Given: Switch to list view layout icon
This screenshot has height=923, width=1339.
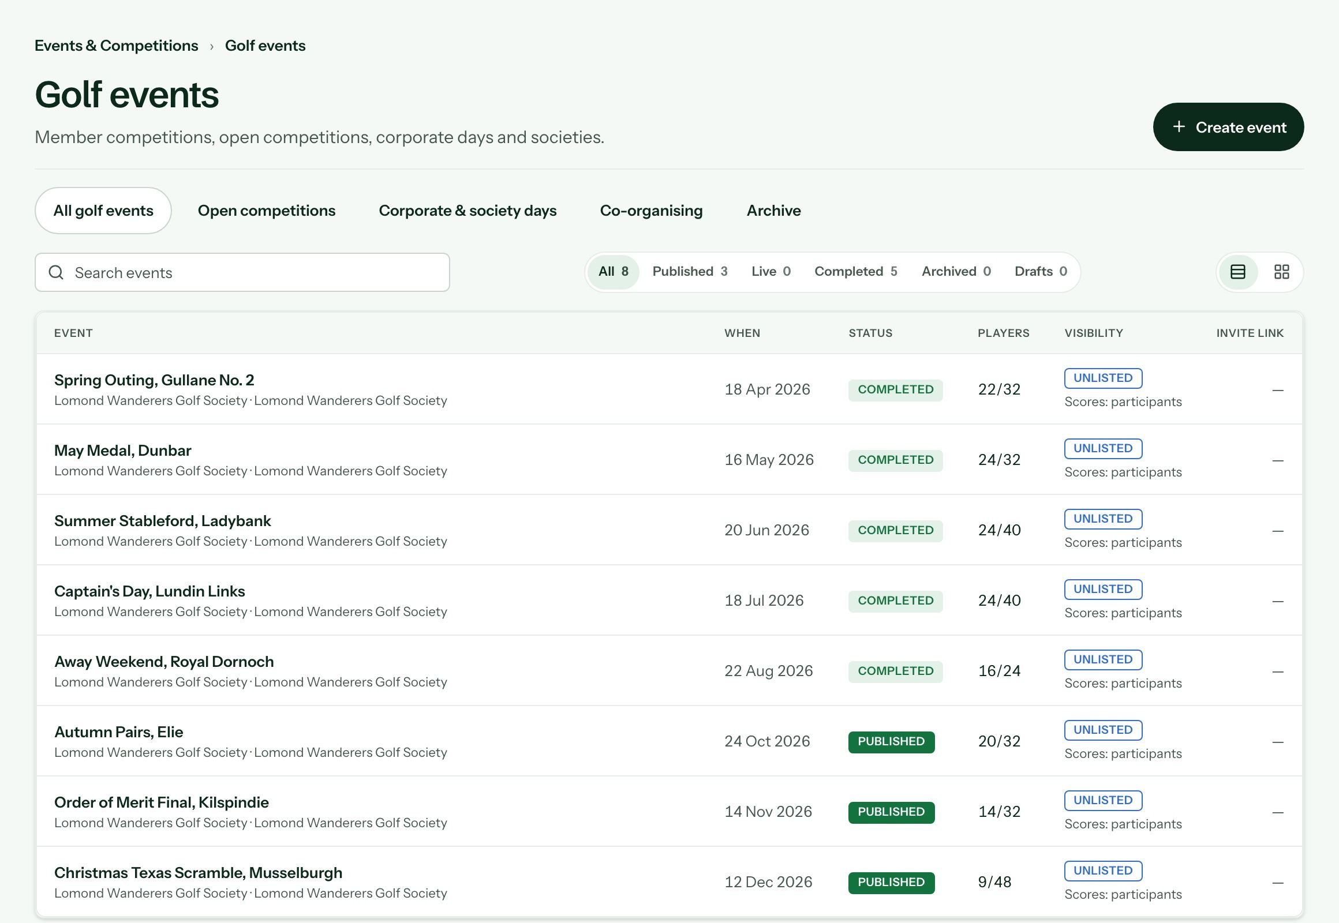Looking at the screenshot, I should (1237, 272).
